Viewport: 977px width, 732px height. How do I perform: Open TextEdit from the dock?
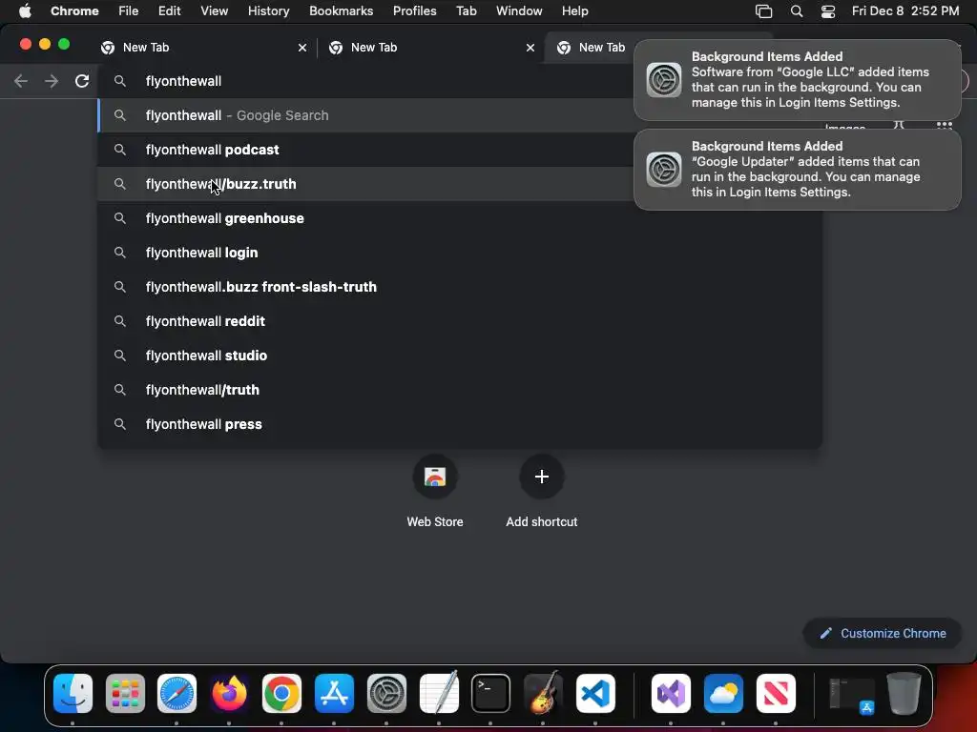coord(439,694)
